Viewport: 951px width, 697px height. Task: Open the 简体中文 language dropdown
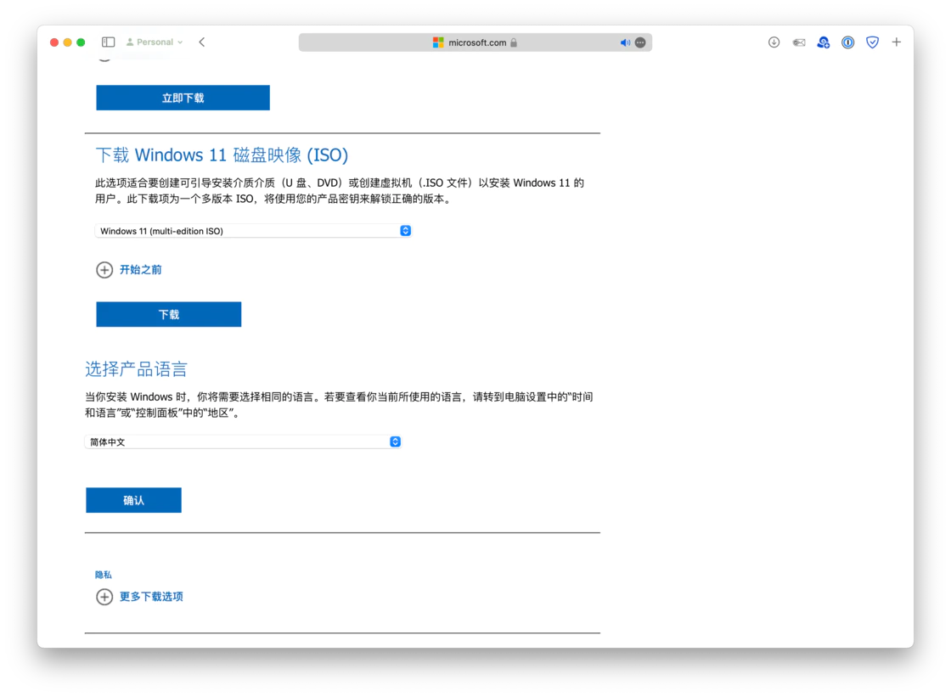click(x=243, y=441)
